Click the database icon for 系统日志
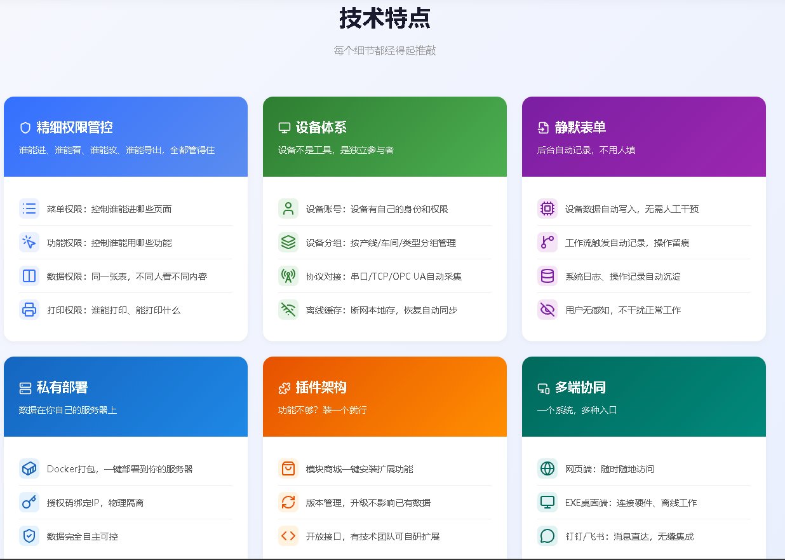The width and height of the screenshot is (785, 560). click(x=547, y=276)
